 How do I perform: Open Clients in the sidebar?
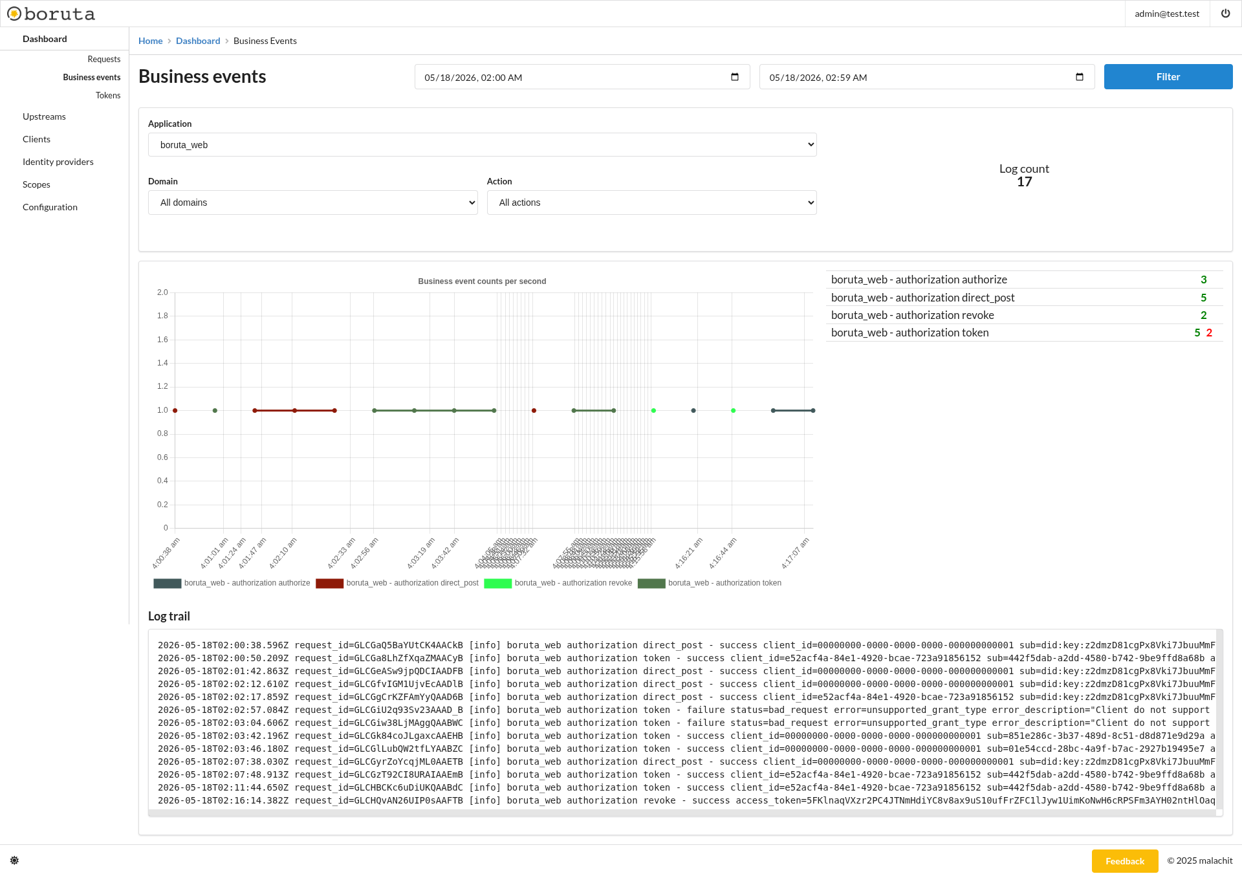[x=36, y=139]
